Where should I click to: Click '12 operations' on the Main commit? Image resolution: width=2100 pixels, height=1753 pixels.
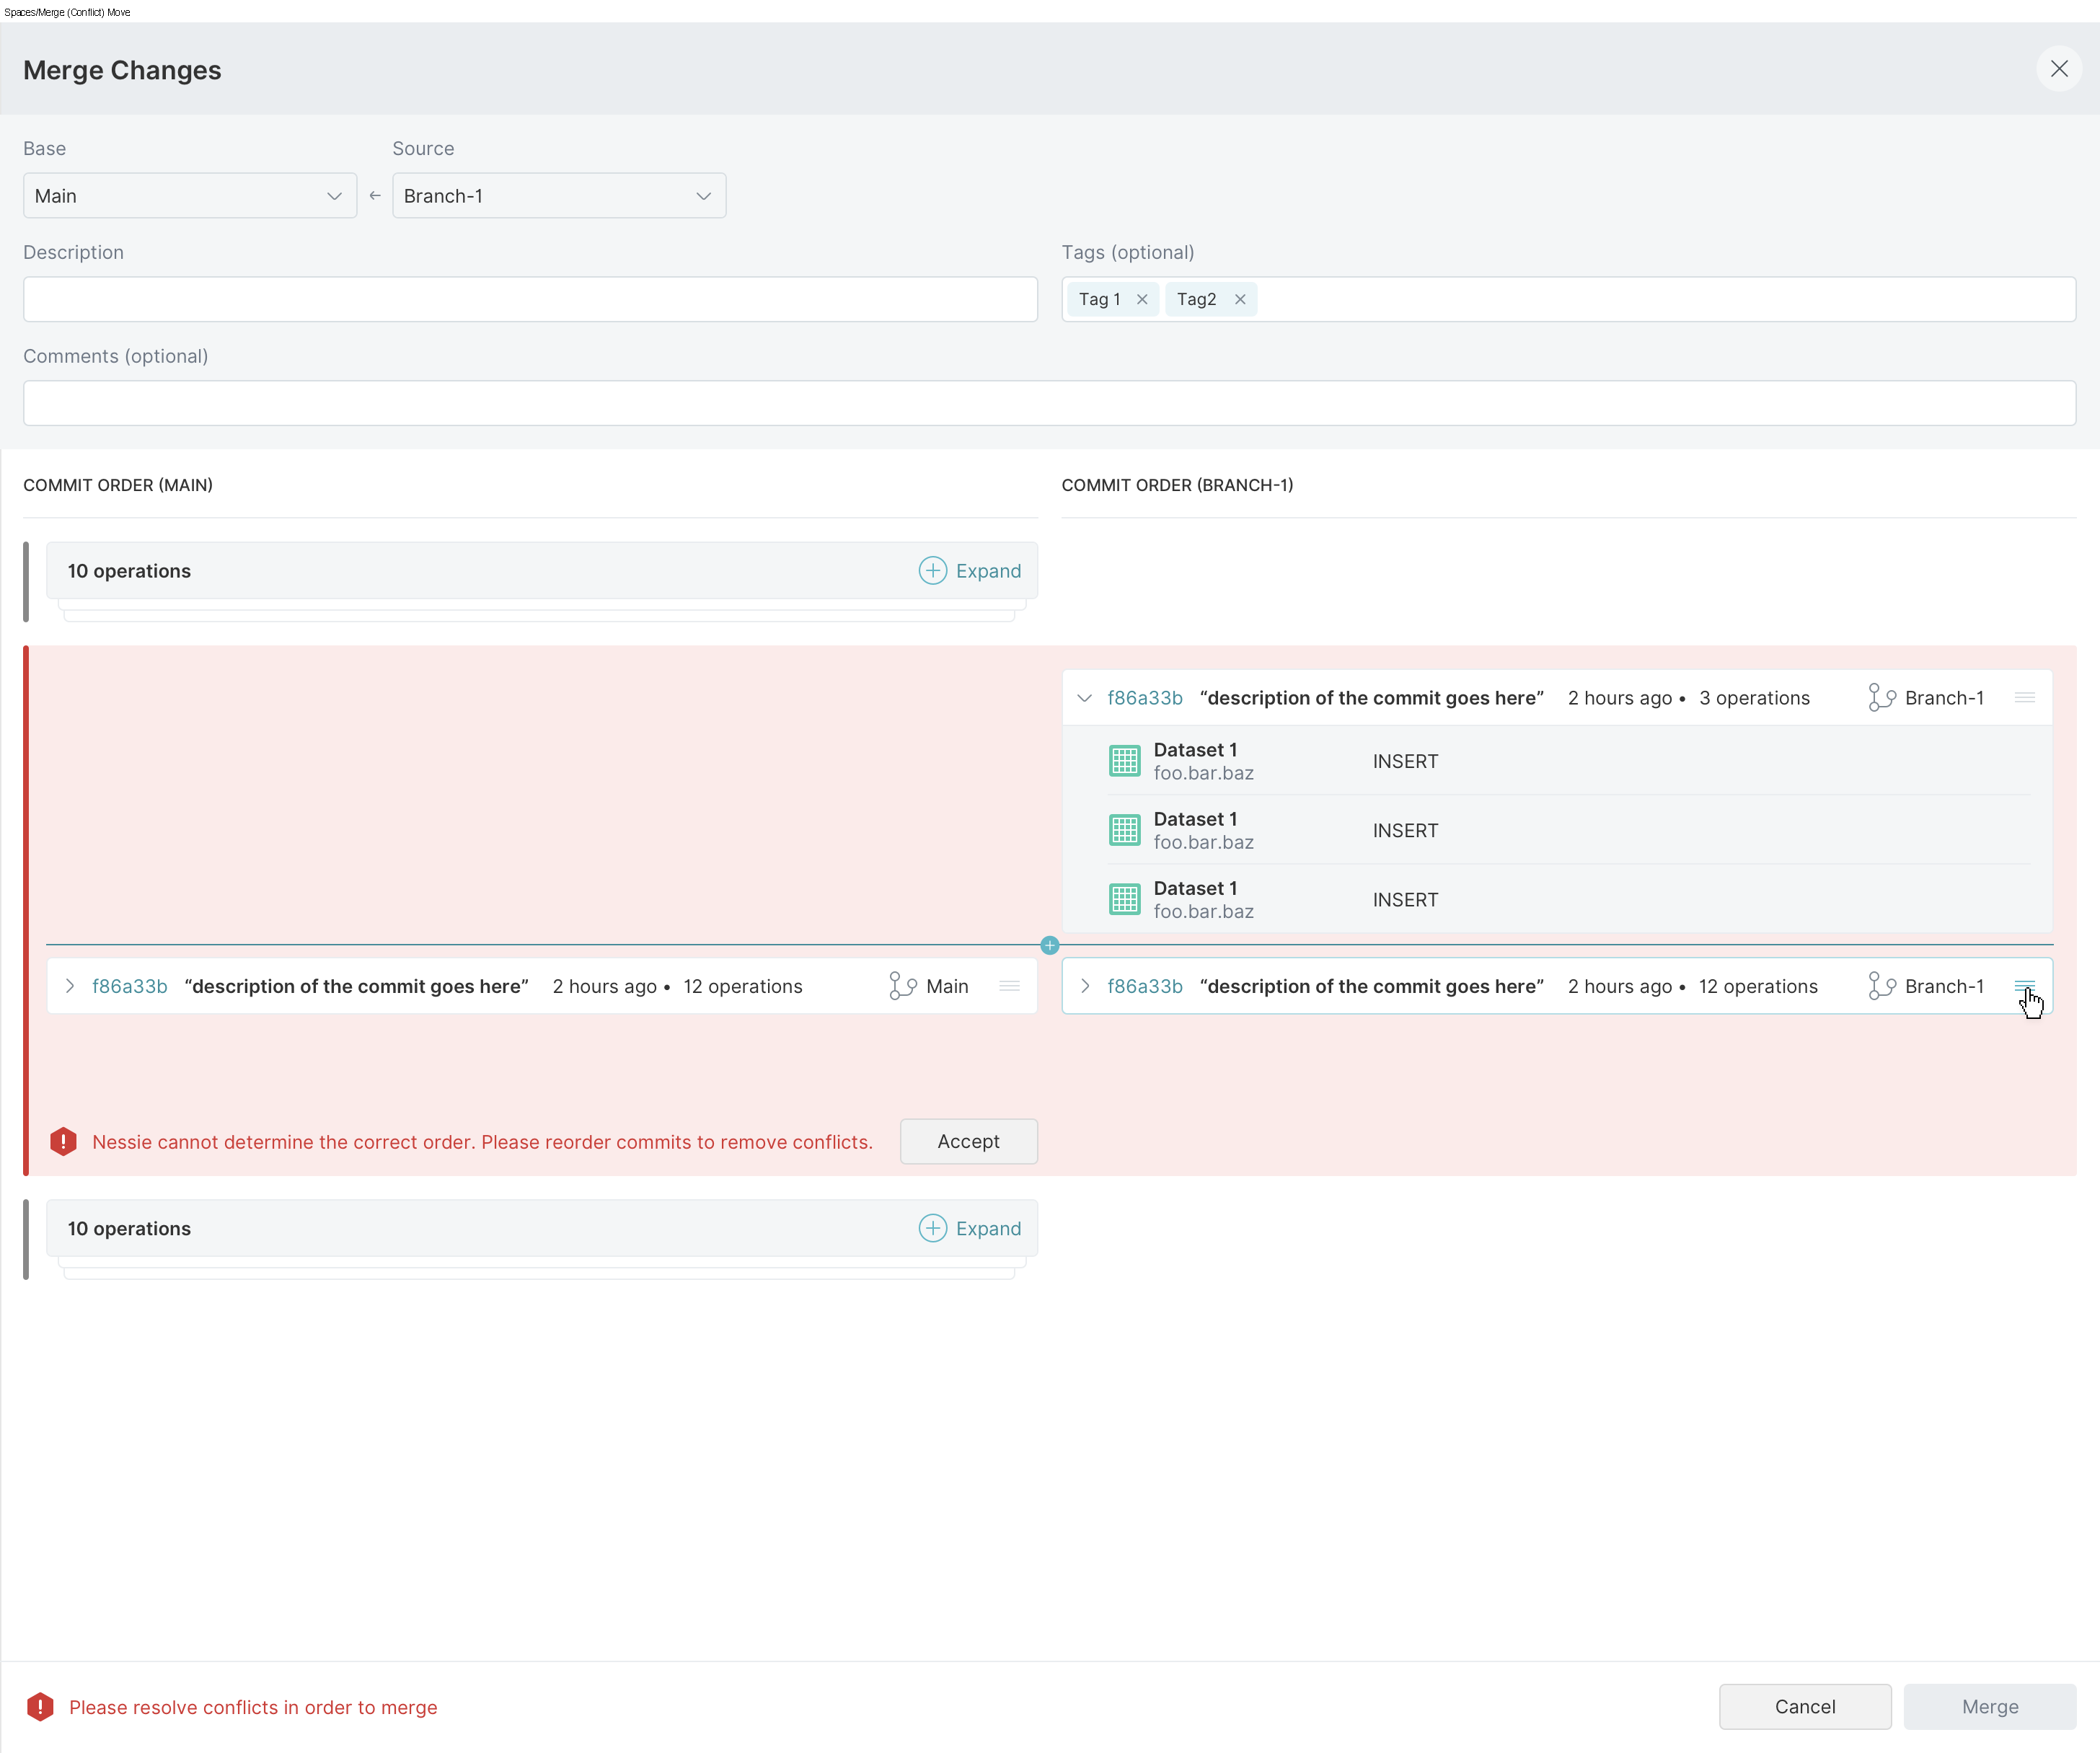click(x=742, y=986)
